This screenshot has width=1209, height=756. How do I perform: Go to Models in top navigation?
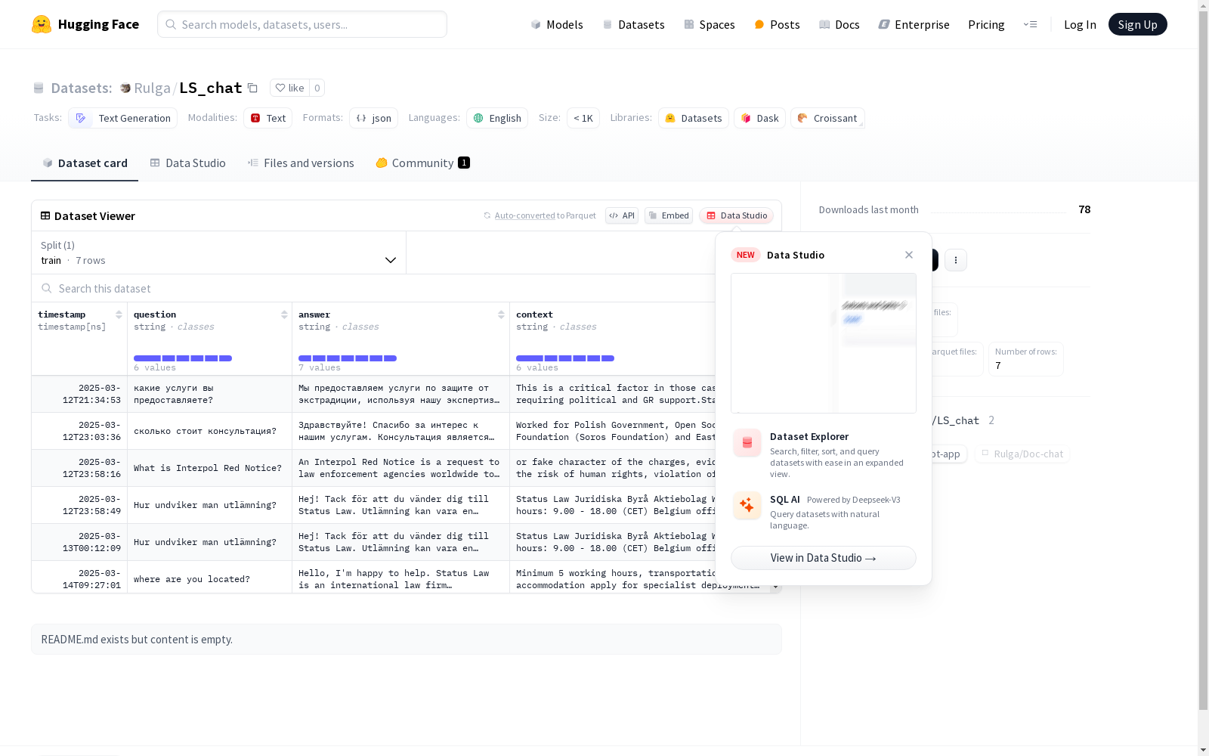pyautogui.click(x=557, y=24)
